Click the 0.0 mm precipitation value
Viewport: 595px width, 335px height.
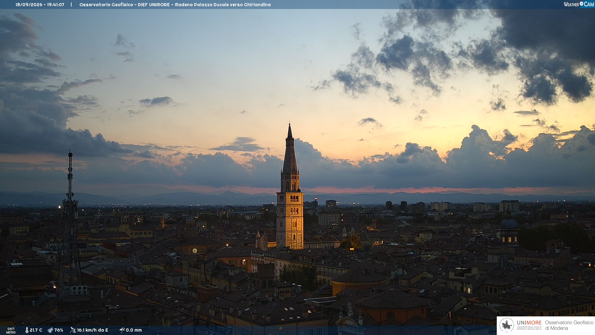click(134, 330)
